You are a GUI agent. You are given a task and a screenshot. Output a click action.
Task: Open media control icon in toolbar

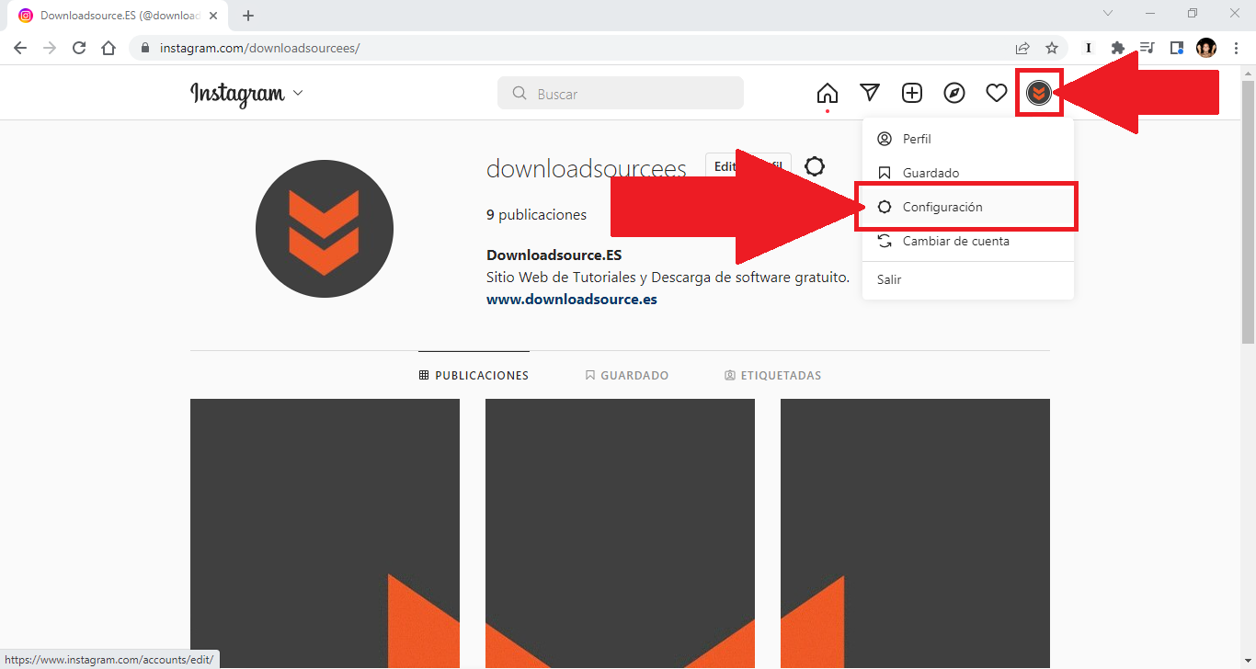(1148, 48)
